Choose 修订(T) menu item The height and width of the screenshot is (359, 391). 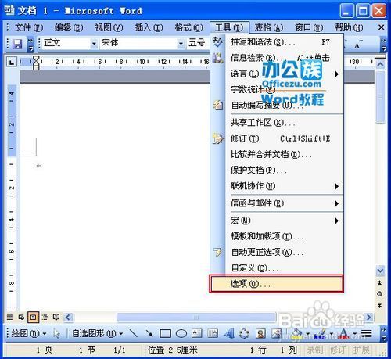coord(277,138)
